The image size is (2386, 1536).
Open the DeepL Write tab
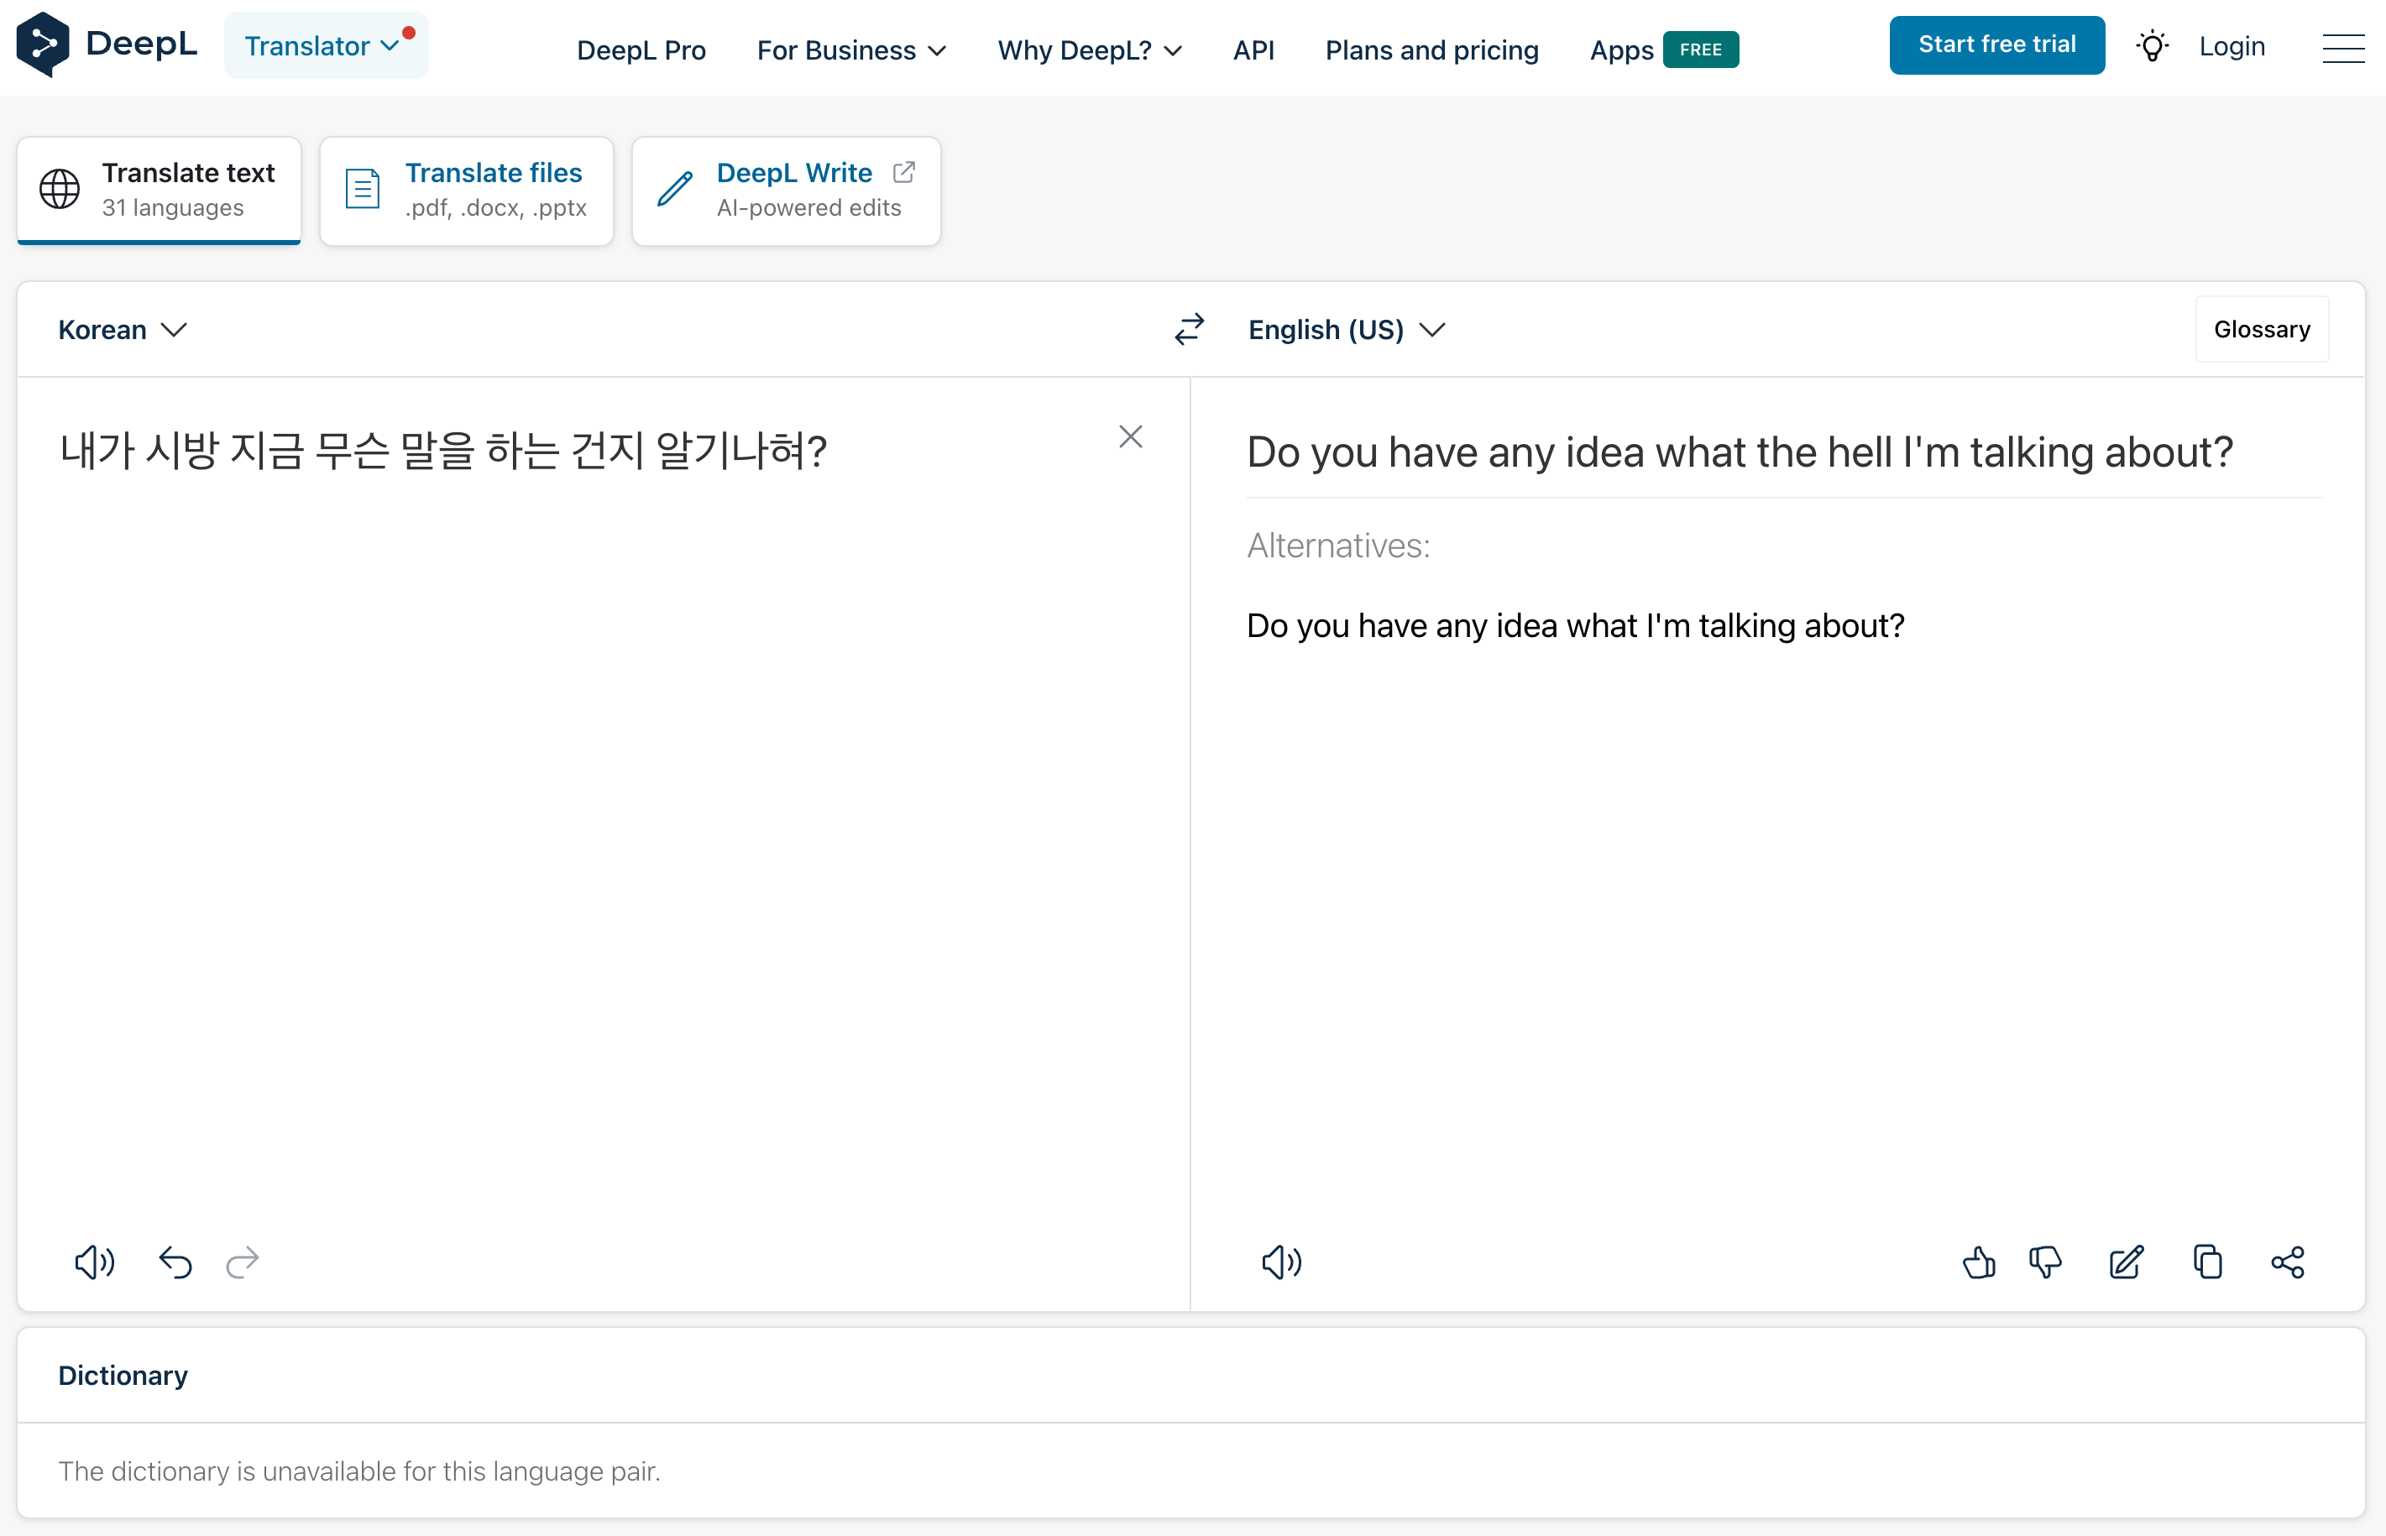(786, 190)
